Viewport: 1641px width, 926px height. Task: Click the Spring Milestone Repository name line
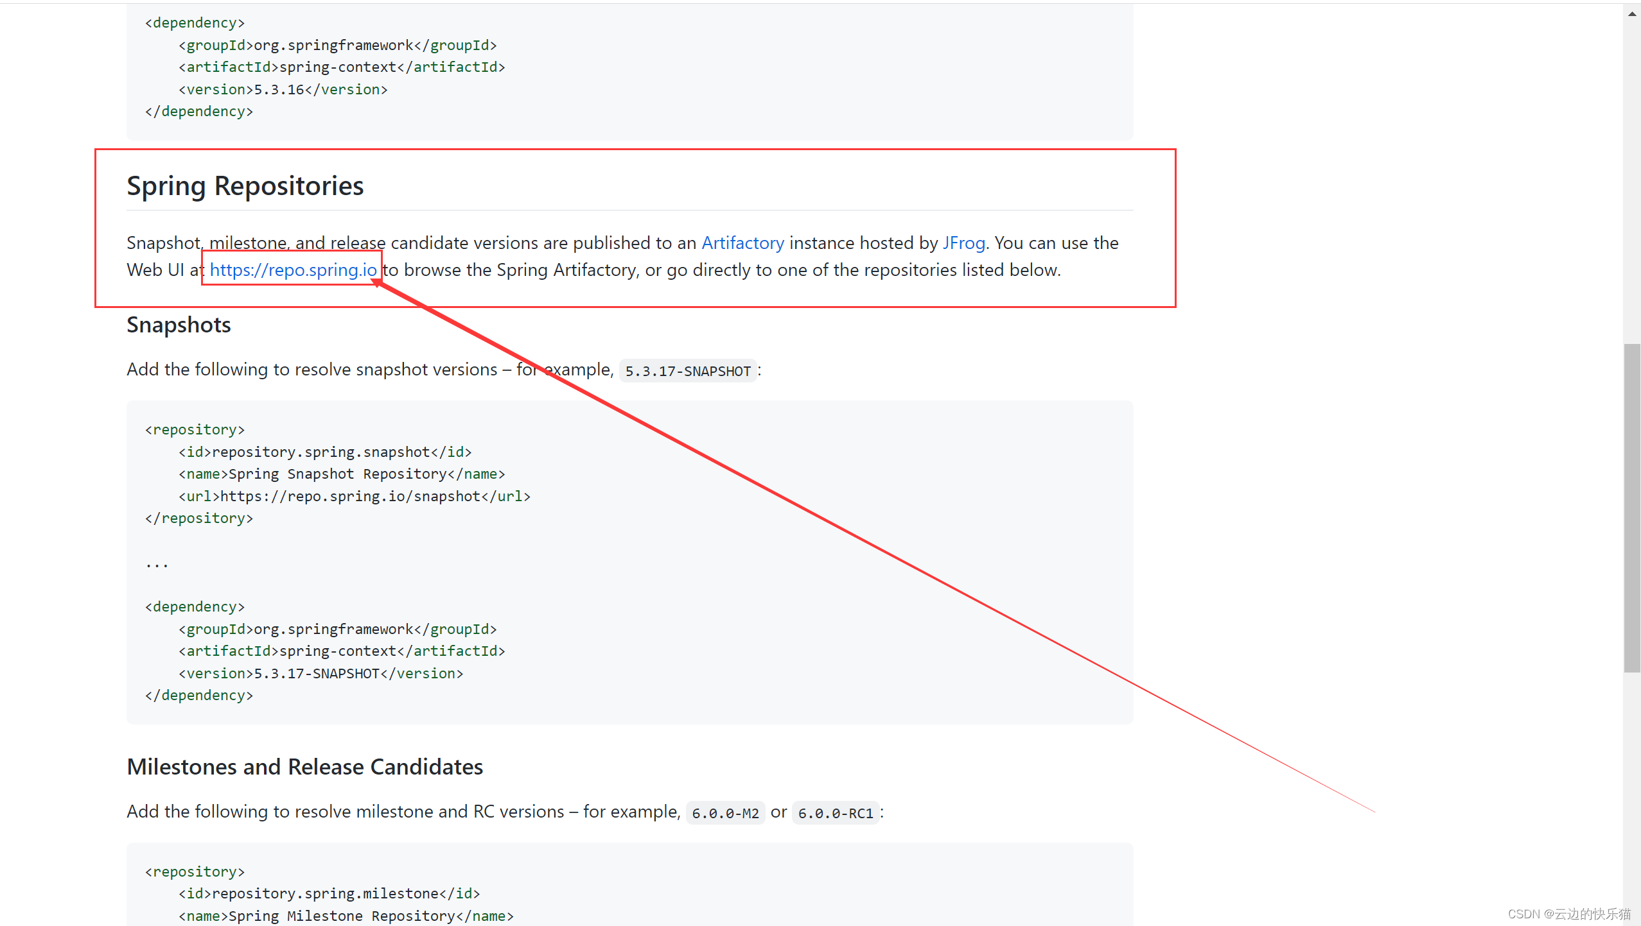346,916
